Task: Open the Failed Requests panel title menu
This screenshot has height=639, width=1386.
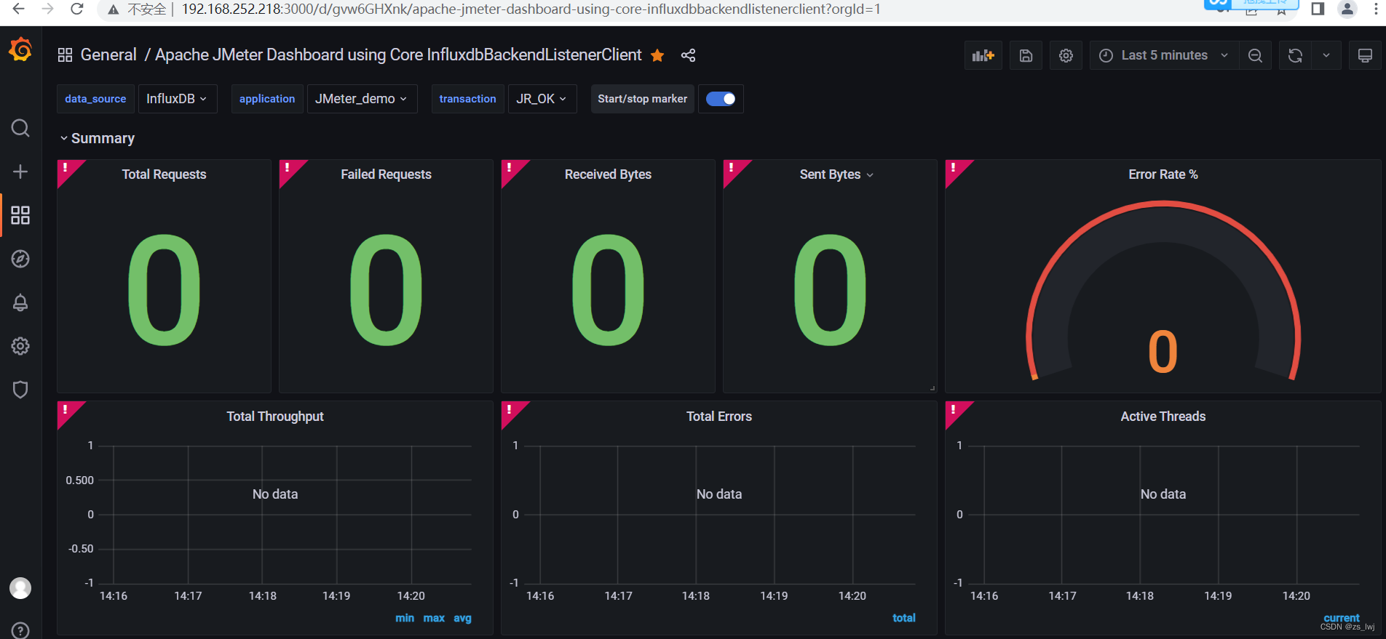Action: [386, 174]
